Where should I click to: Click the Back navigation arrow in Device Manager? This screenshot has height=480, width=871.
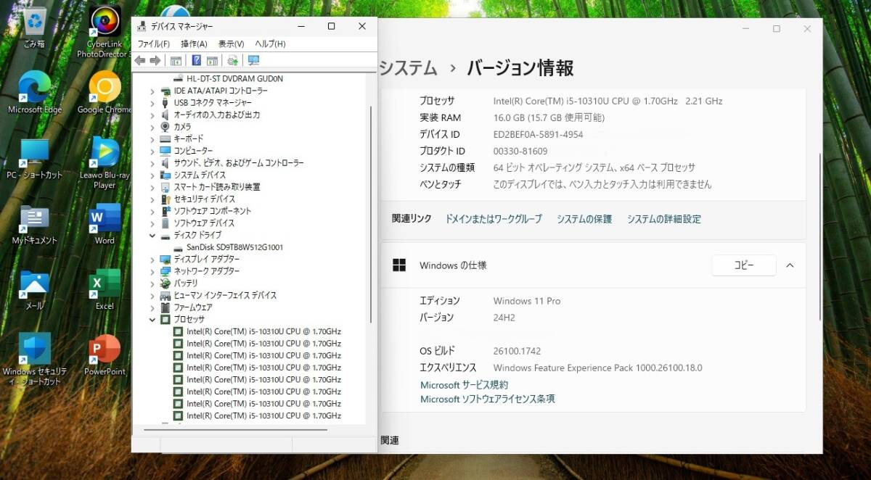[139, 61]
